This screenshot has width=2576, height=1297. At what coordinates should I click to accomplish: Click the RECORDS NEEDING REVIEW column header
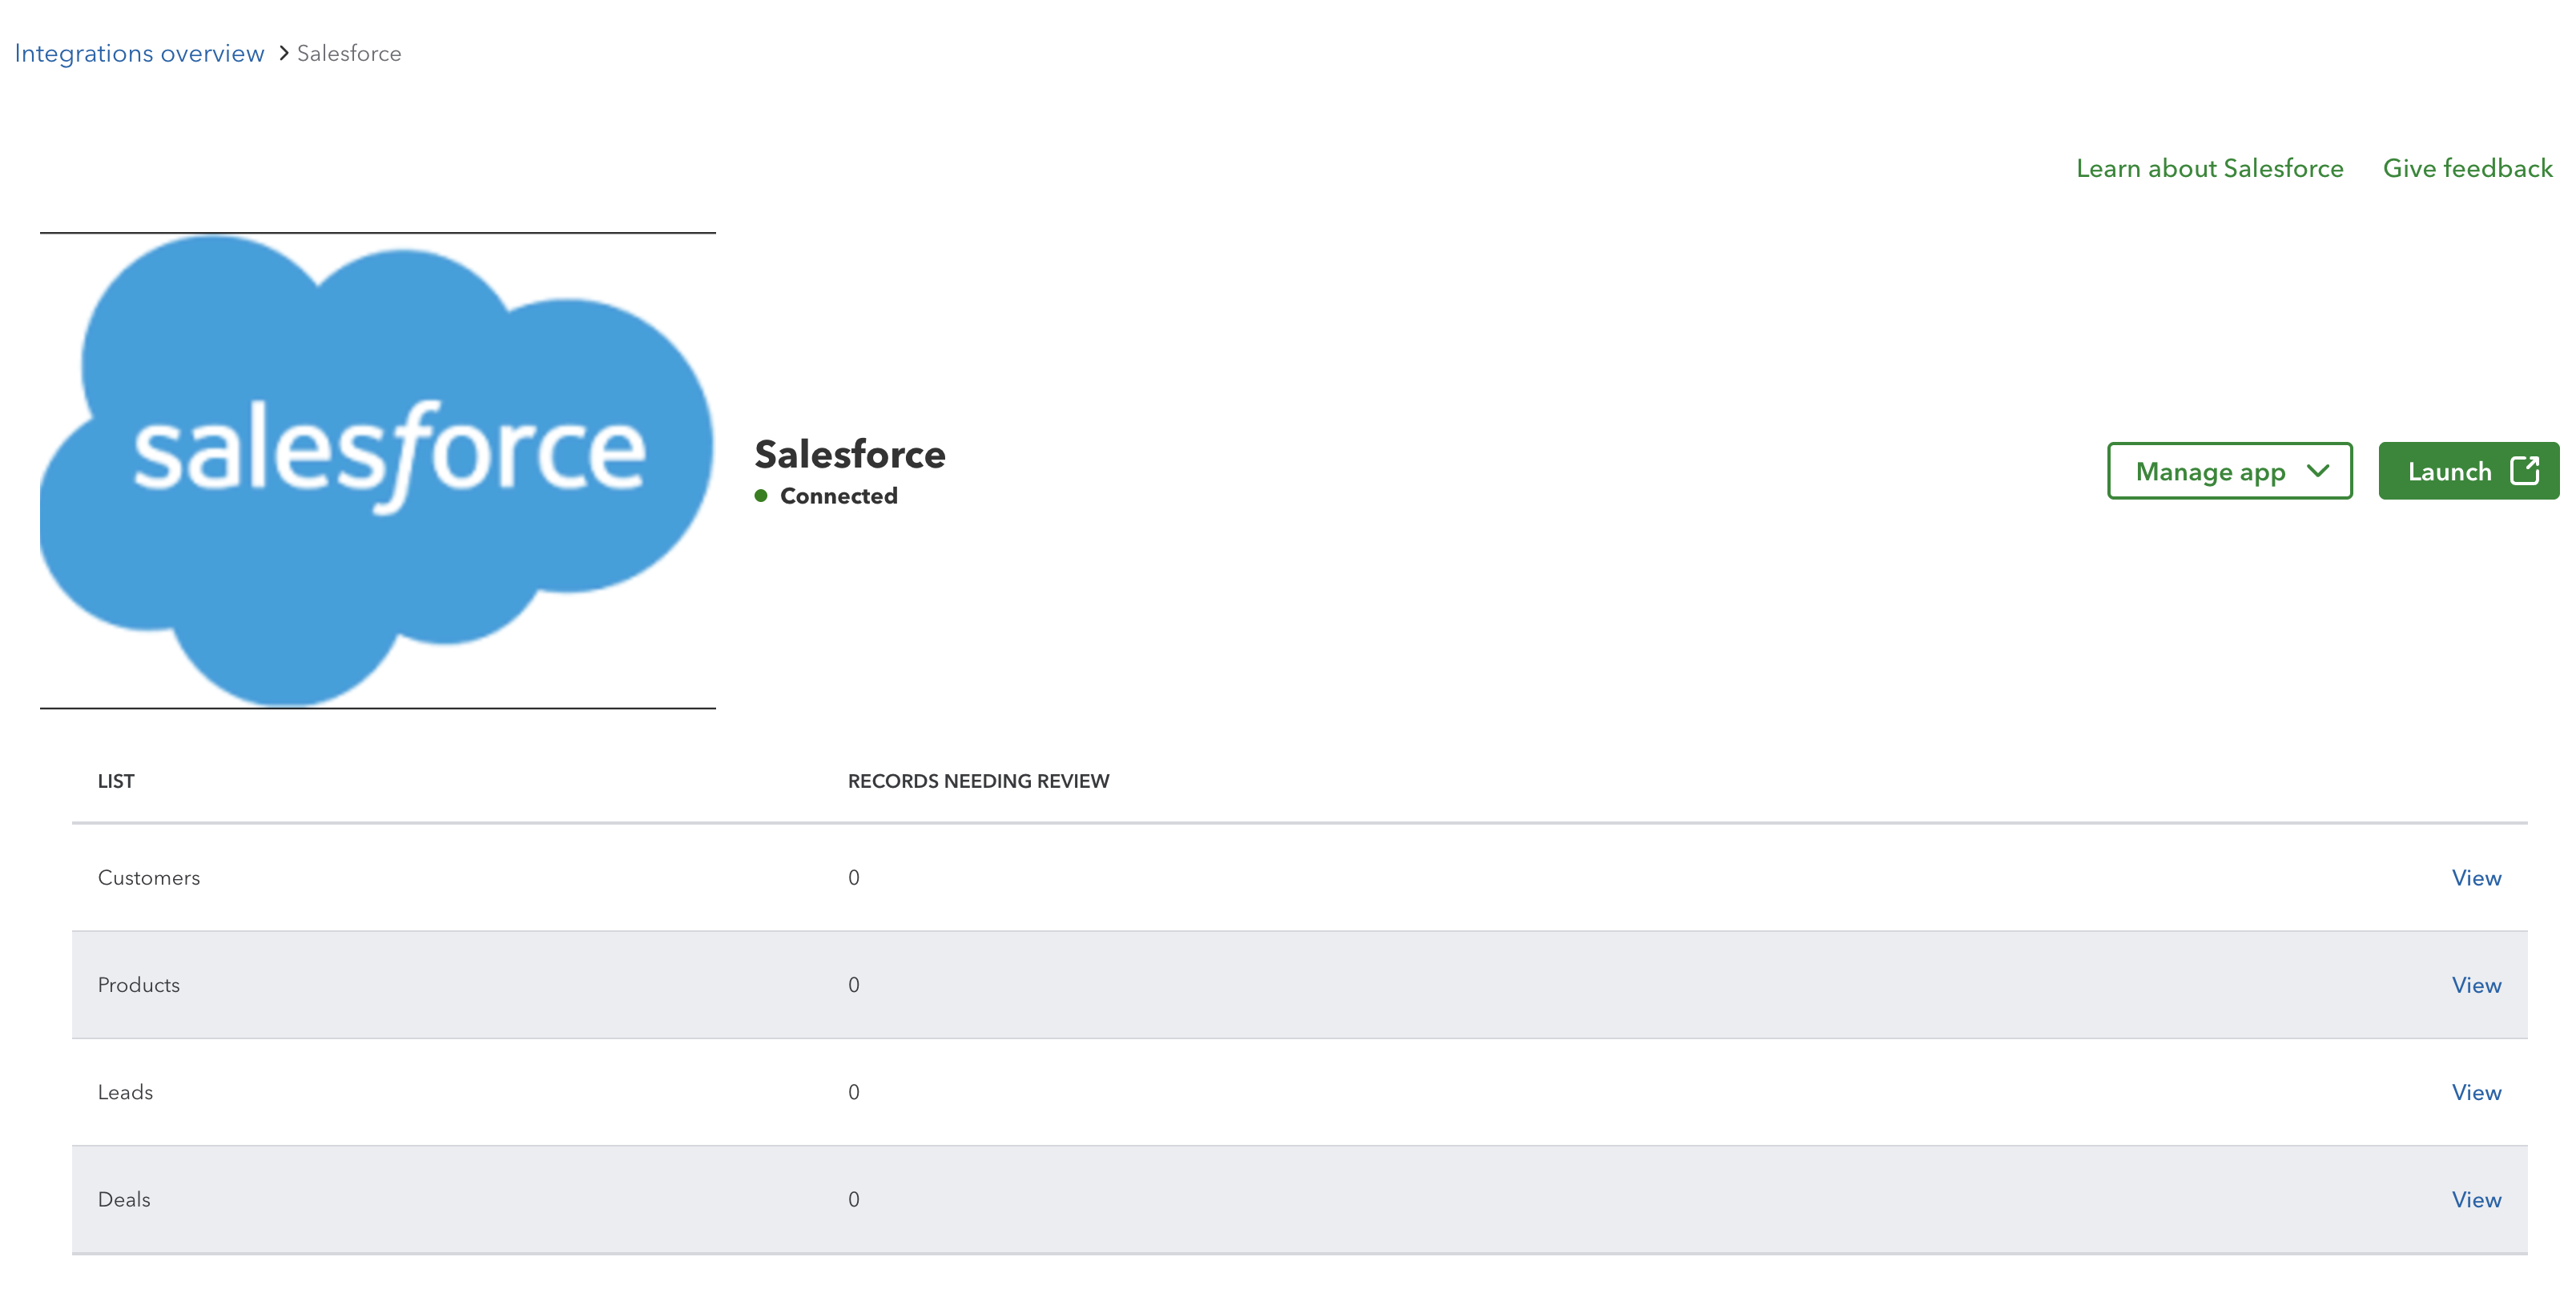pos(978,781)
